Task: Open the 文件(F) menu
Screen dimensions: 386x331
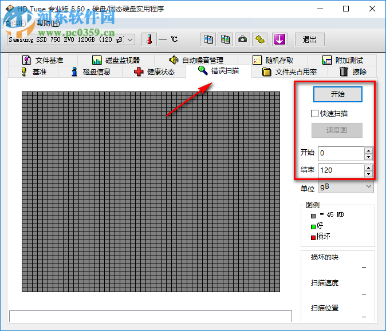Action: click(15, 23)
